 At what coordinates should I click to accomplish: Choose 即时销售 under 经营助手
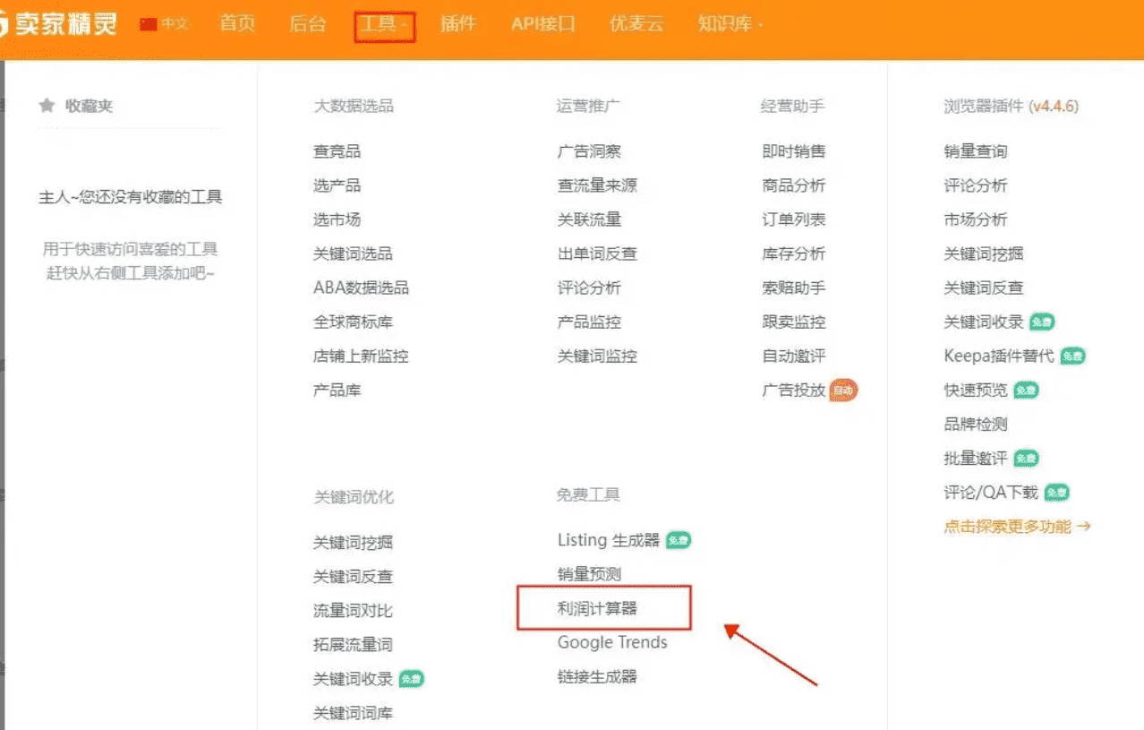(793, 151)
